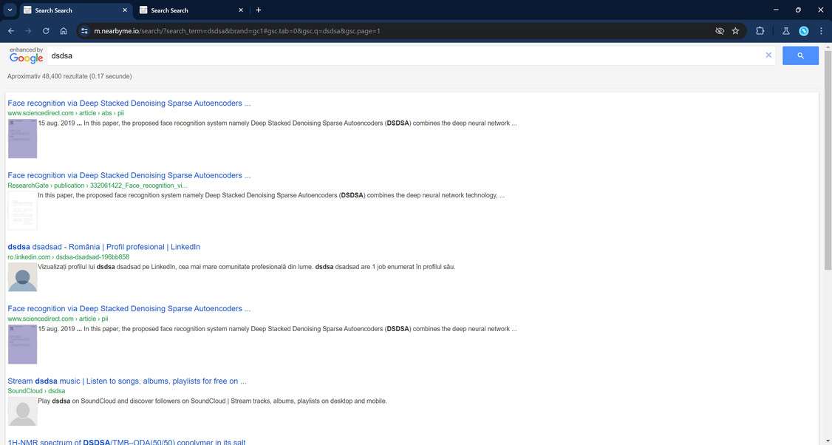
Task: Go to the browser home page
Action: 64,31
